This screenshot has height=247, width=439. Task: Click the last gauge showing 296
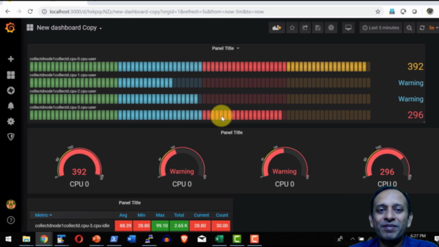click(x=387, y=164)
